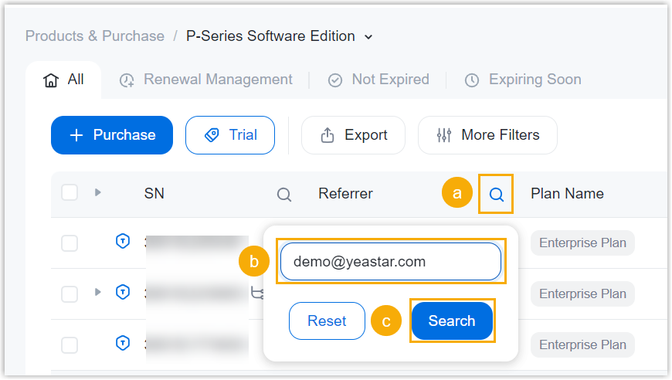
Task: Click the Referrer column search icon
Action: click(x=497, y=194)
